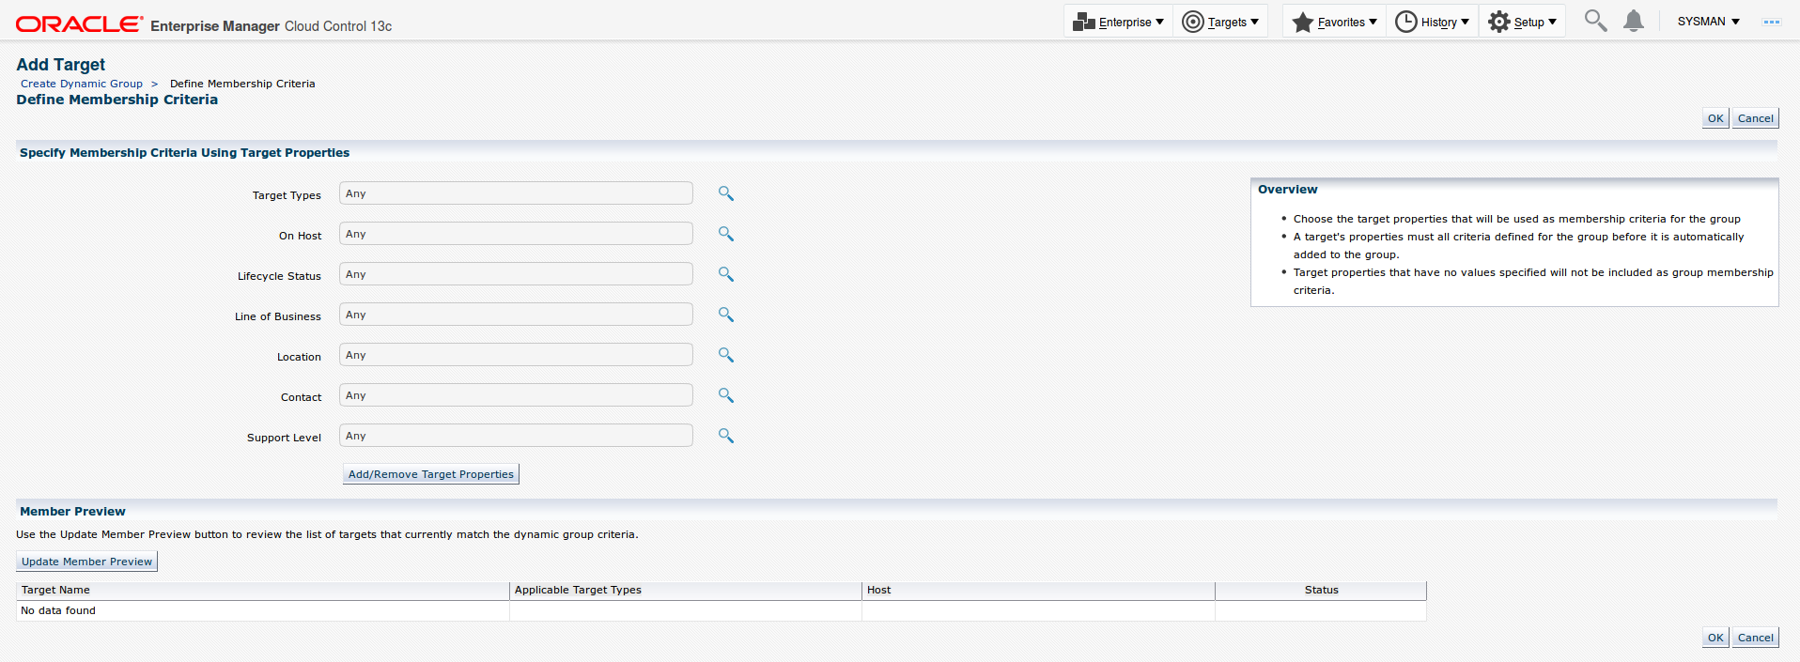
Task: Expand the Enterprise menu
Action: pos(1119,22)
